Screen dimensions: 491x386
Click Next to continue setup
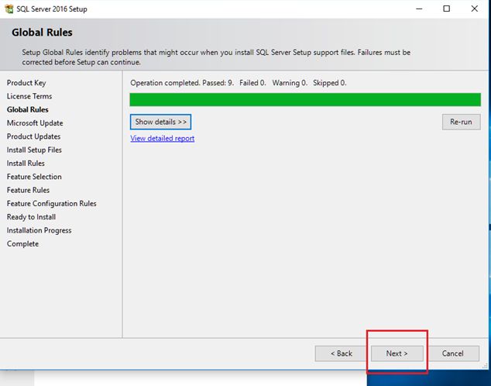tap(397, 353)
